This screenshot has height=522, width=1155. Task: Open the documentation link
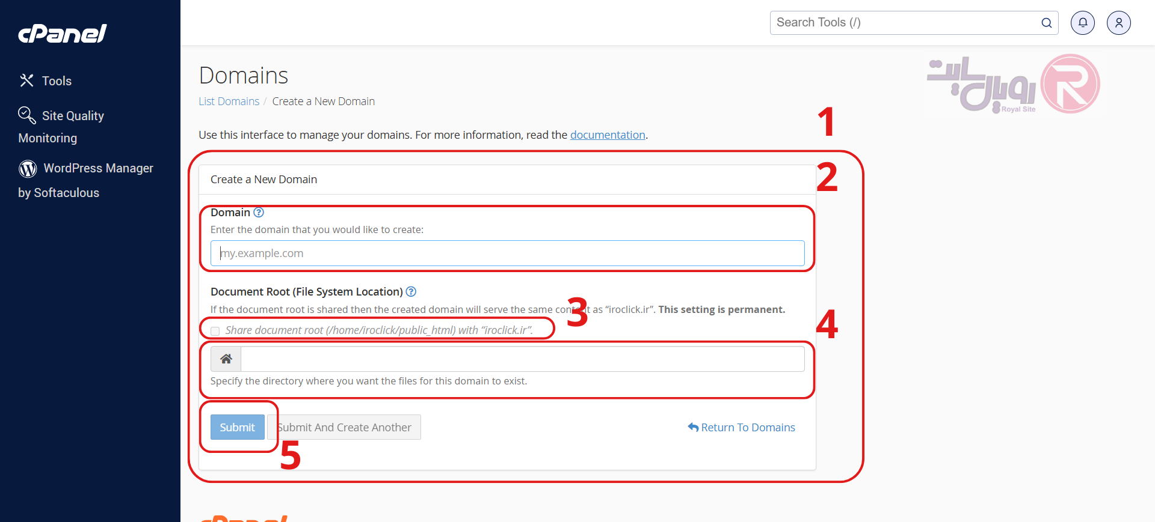(x=607, y=135)
